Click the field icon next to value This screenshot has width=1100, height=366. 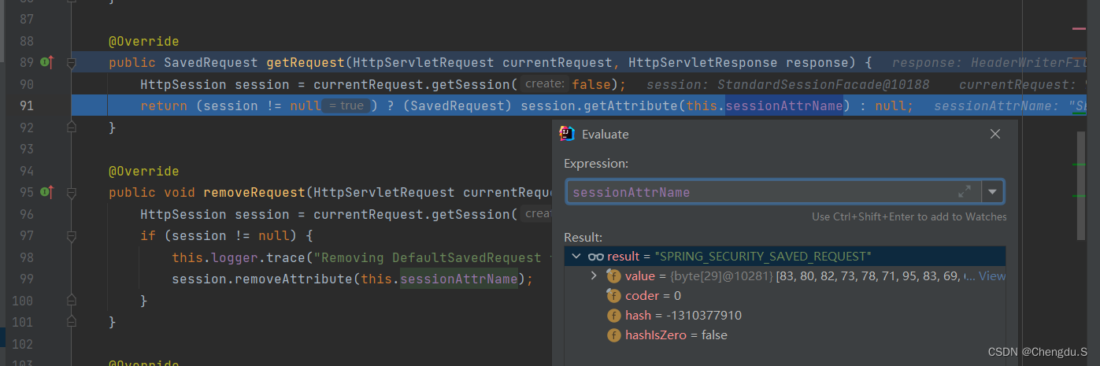614,276
